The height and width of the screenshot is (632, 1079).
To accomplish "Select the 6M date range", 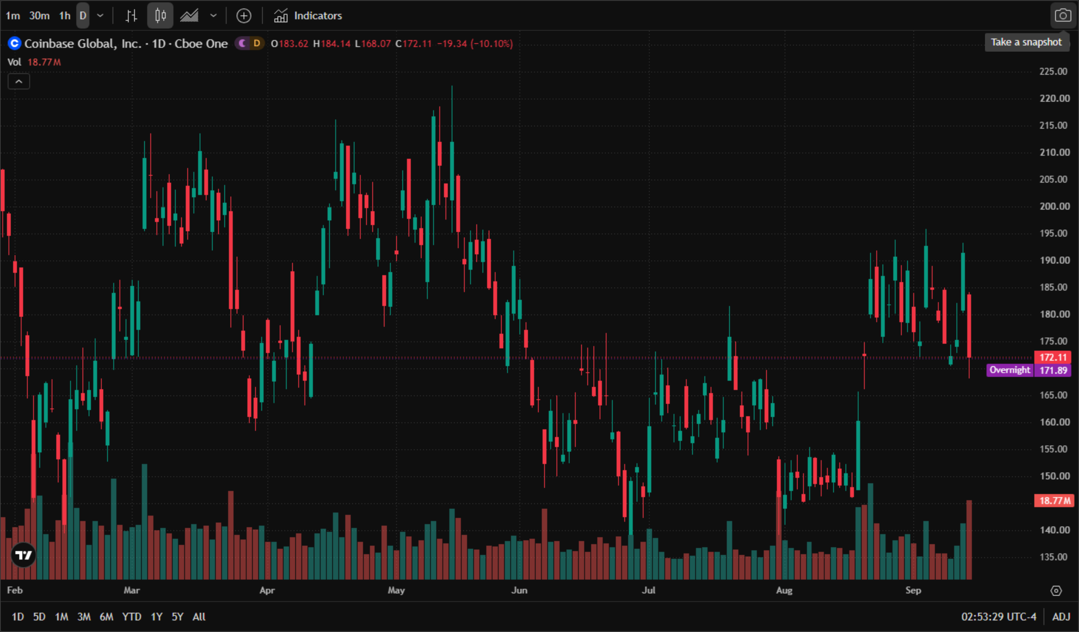I will click(107, 617).
